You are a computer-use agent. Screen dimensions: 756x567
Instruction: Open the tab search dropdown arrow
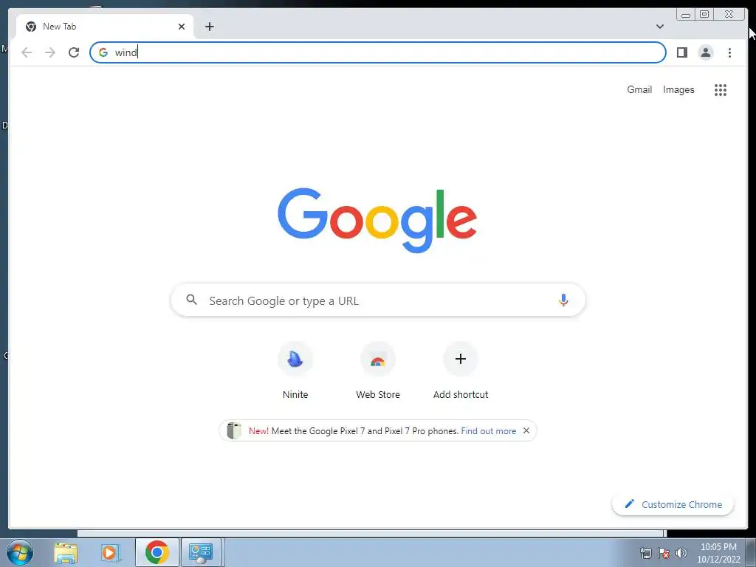point(659,27)
